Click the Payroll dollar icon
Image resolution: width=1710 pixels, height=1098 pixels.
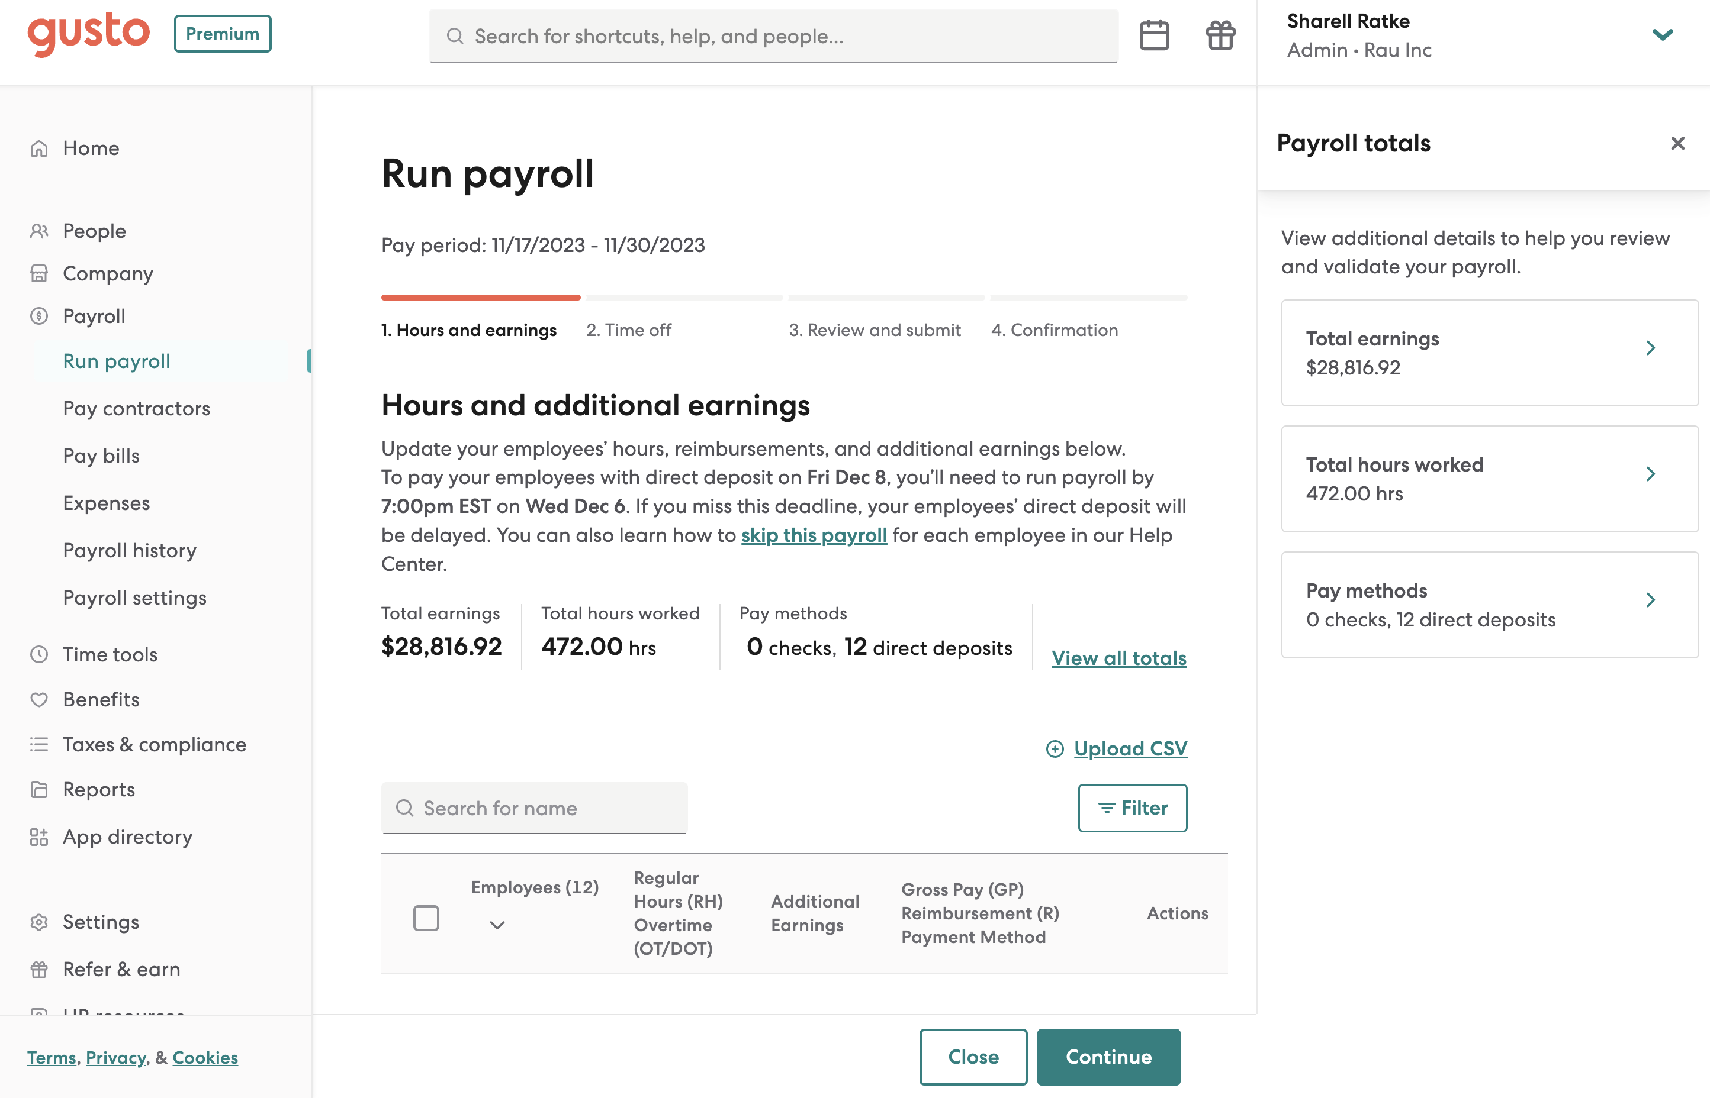39,316
